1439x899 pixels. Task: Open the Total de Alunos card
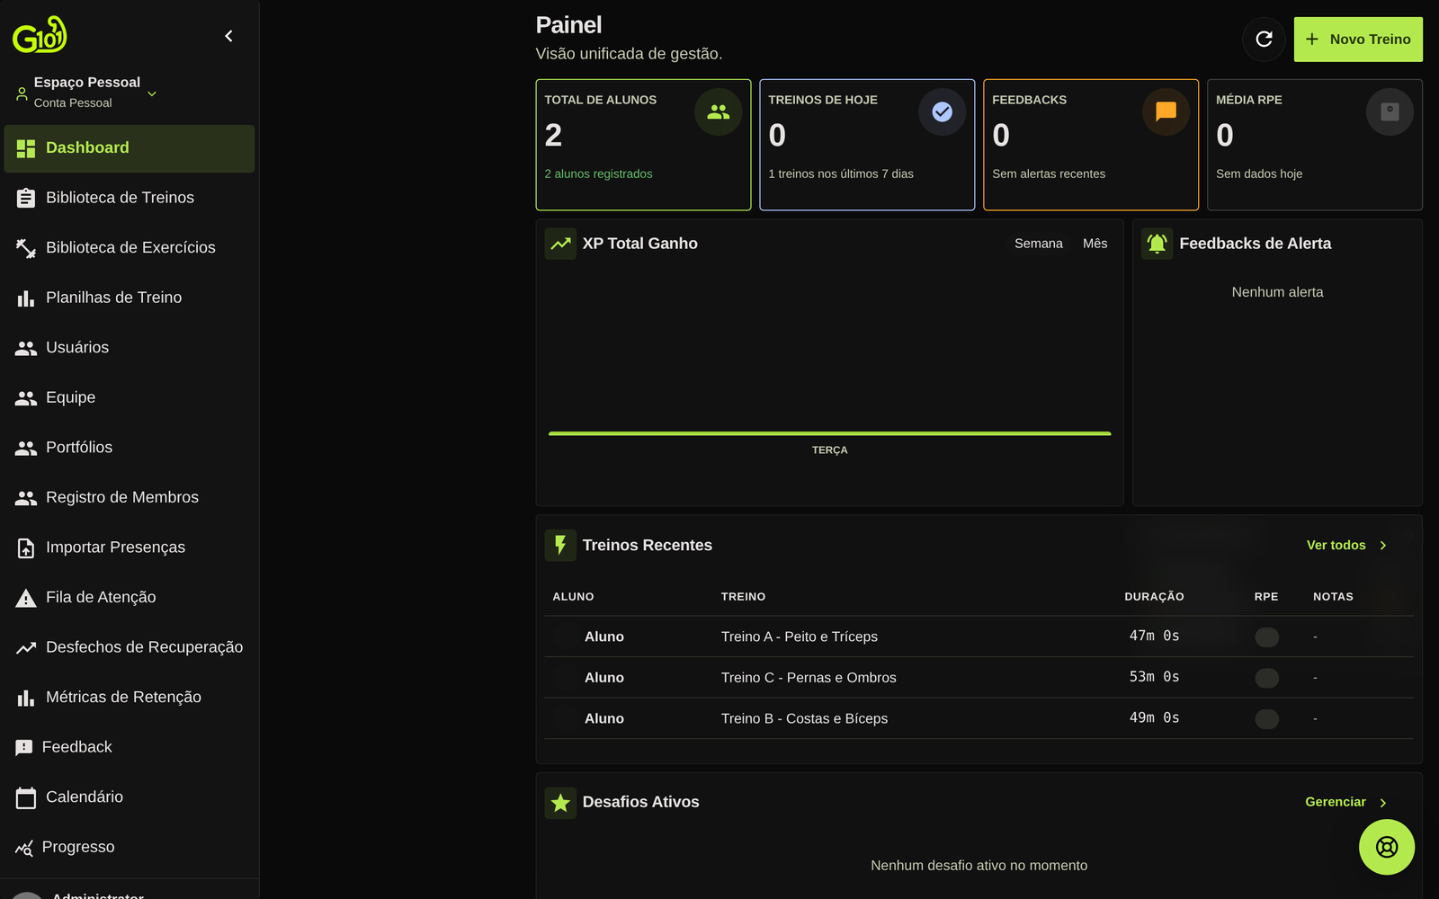[643, 145]
